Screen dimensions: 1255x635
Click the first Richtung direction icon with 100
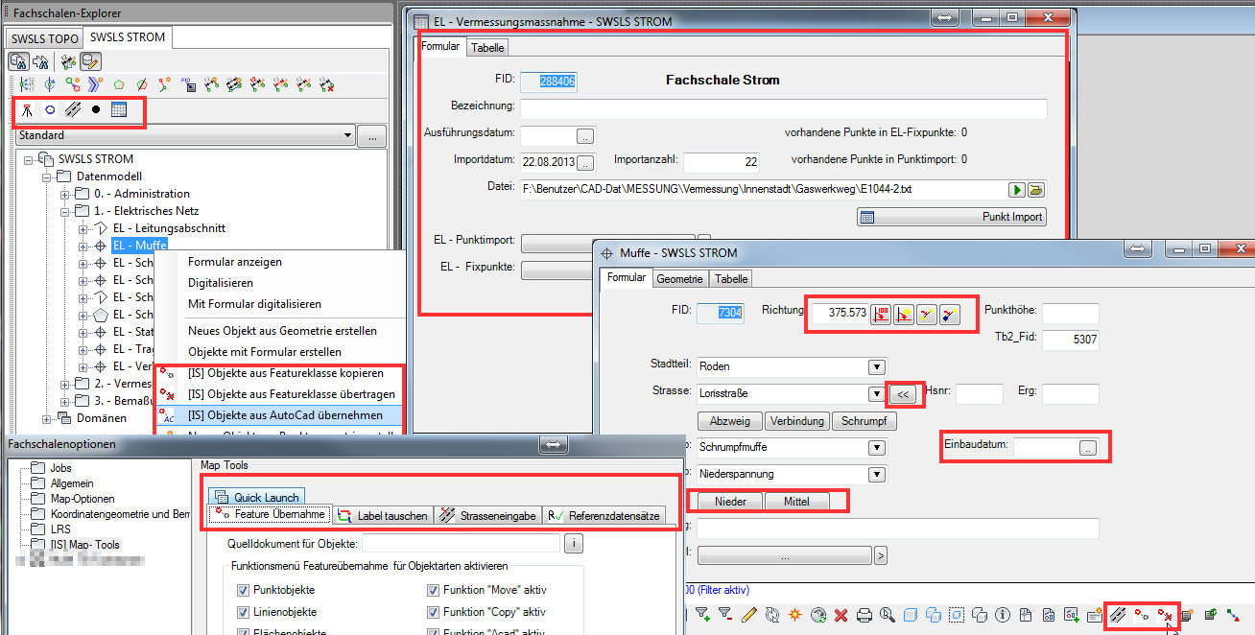click(x=882, y=314)
